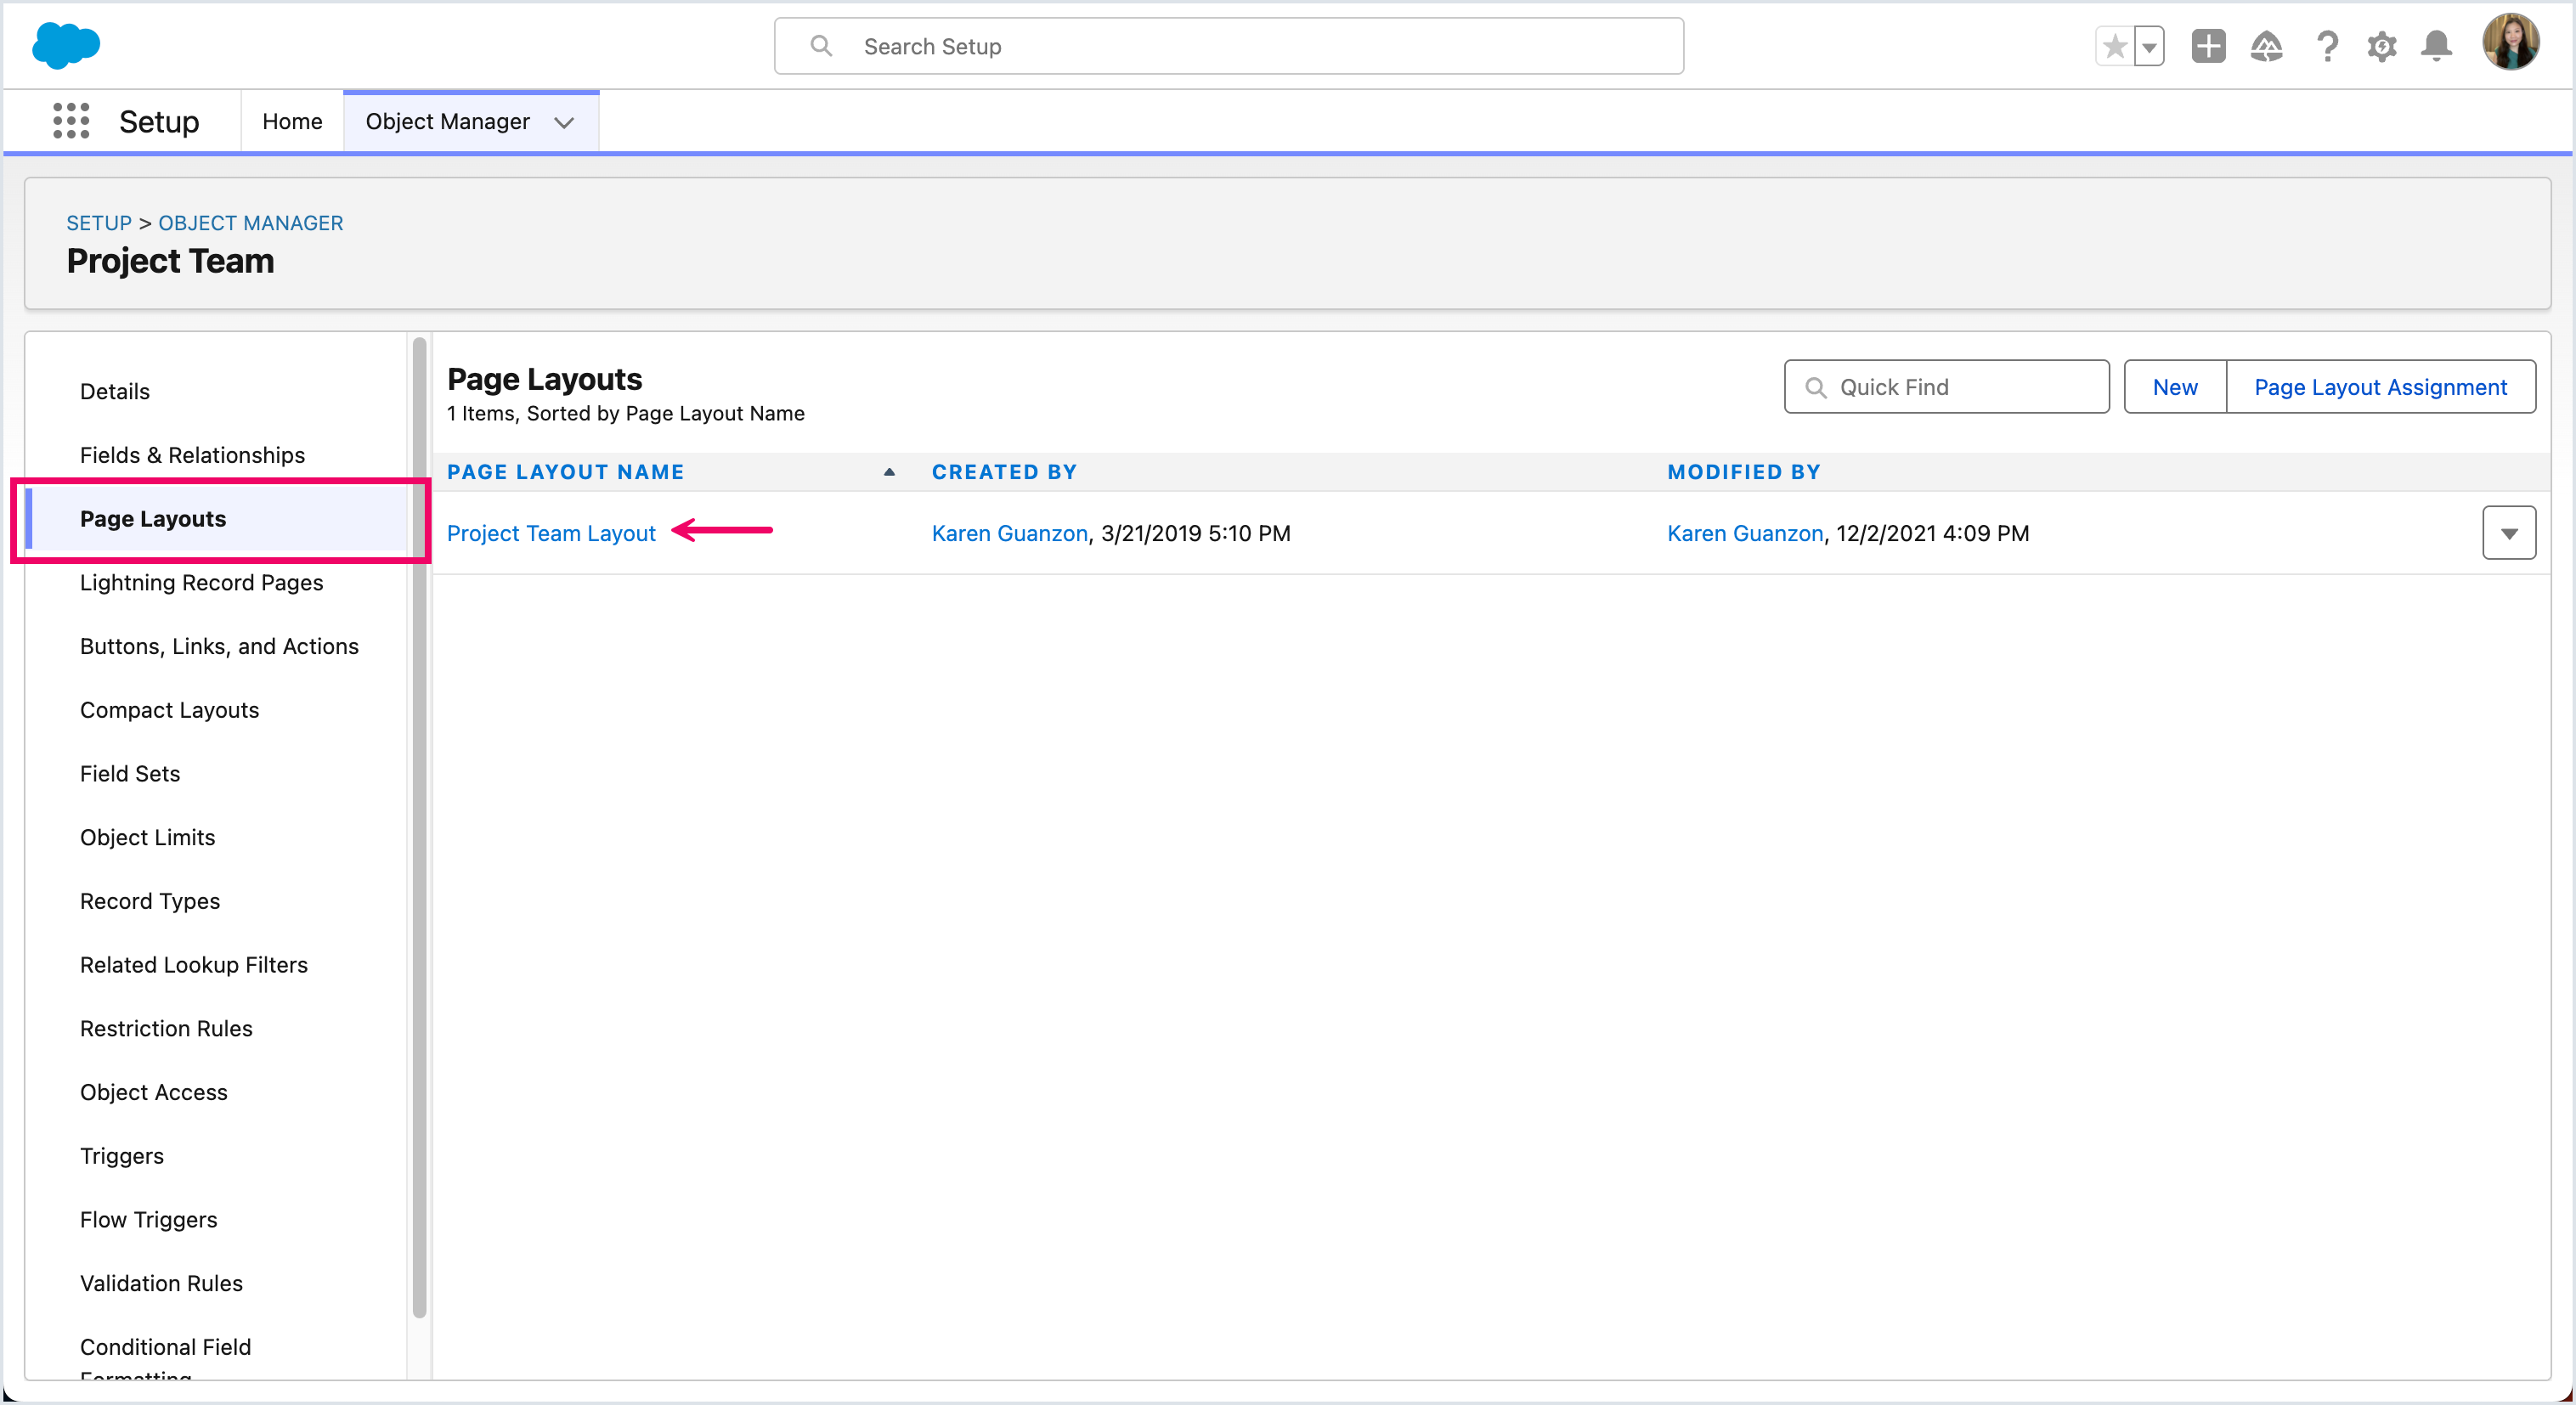Viewport: 2576px width, 1405px height.
Task: Go to SETUP breadcrumb link
Action: (x=99, y=223)
